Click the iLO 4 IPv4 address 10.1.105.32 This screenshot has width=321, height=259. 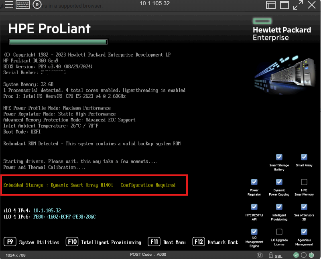(47, 210)
